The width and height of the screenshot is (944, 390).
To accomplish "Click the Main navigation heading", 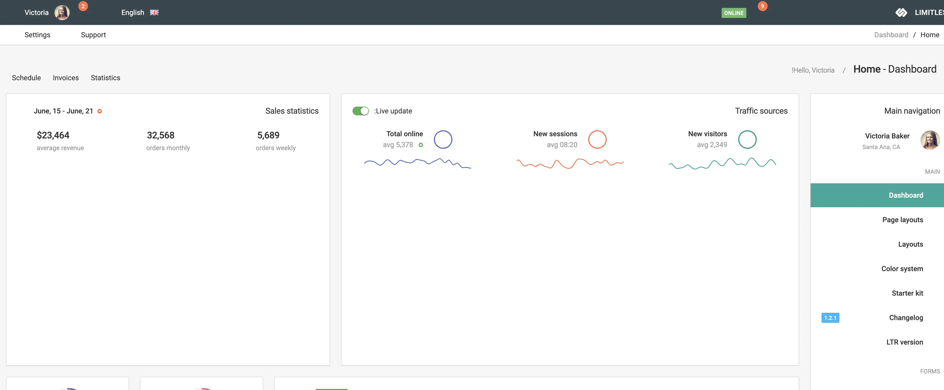I will 912,111.
